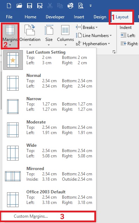Expand the Columns dropdown

(x=65, y=35)
